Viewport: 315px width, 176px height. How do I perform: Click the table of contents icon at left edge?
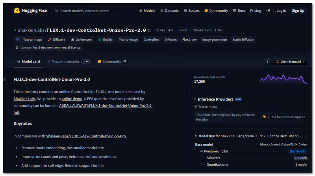(5, 80)
